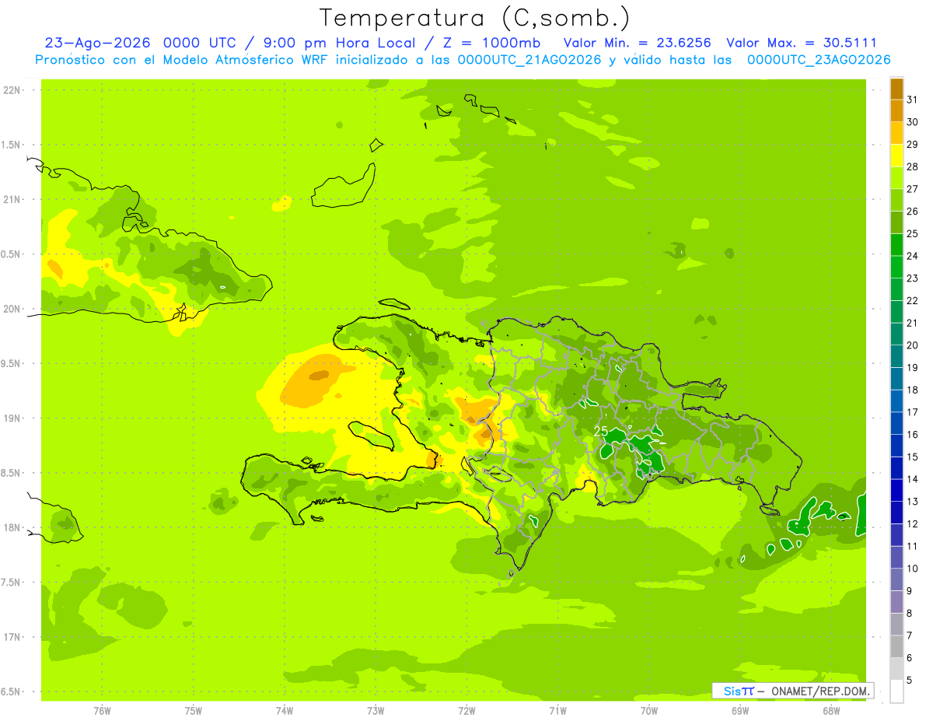The width and height of the screenshot is (933, 721).
Task: Select the date text 23-Ago-2026
Action: [97, 43]
